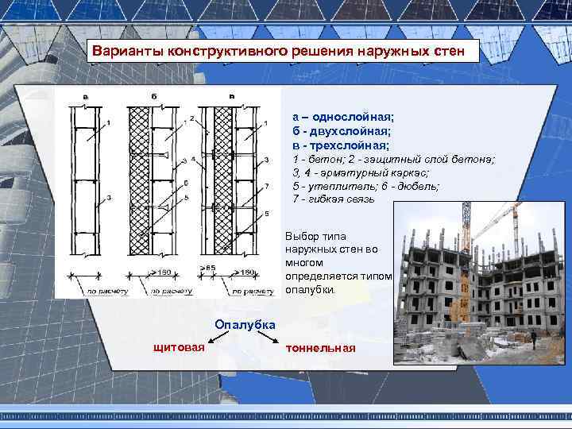This screenshot has height=429, width=572.
Task: Click the '>65' dimension label
Action: point(207,268)
